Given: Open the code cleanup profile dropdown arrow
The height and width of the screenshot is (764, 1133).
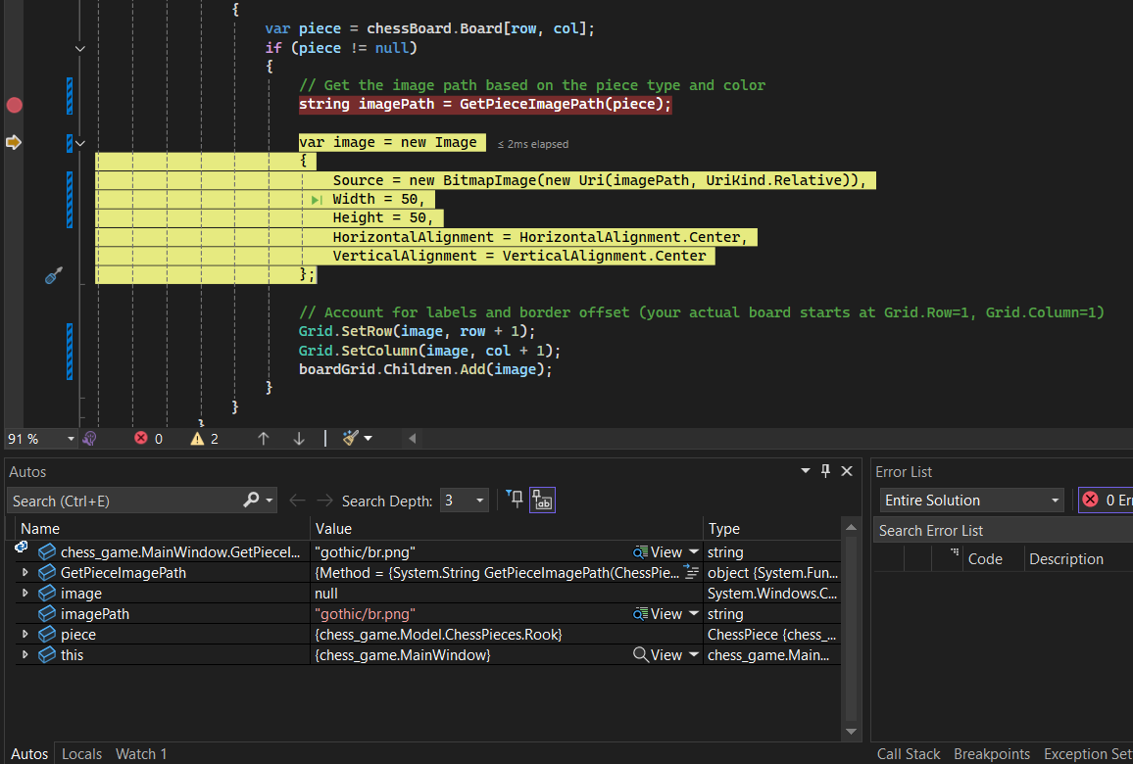Looking at the screenshot, I should point(368,439).
